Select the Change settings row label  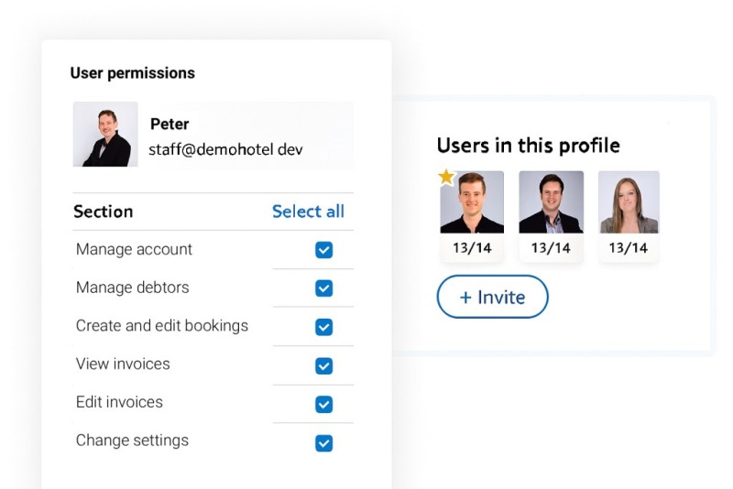click(132, 440)
